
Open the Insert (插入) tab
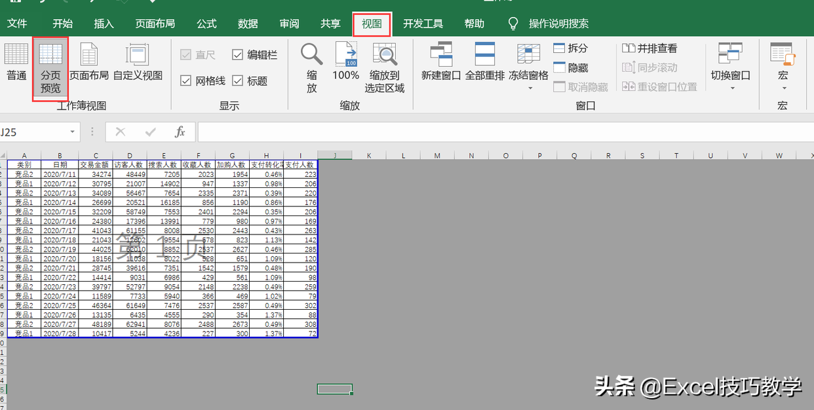coord(104,24)
